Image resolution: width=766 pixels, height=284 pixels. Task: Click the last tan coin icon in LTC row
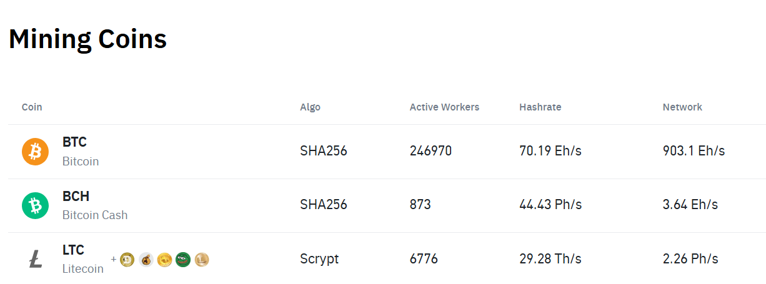coord(201,259)
